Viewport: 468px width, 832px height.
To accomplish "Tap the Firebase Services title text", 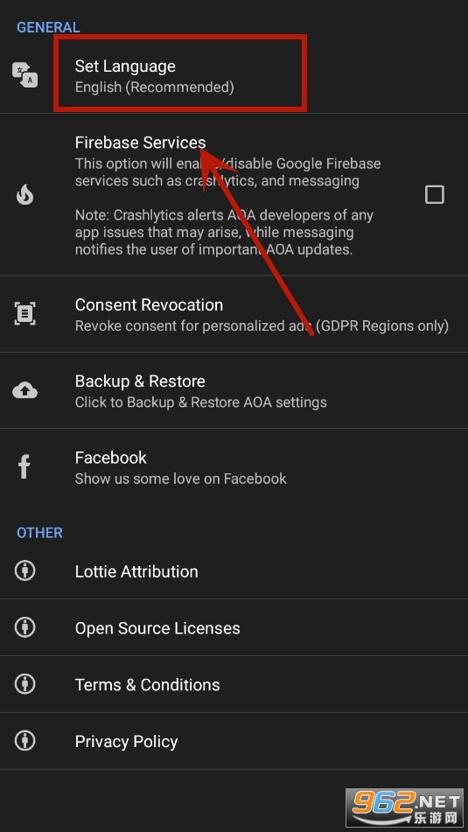I will [140, 143].
